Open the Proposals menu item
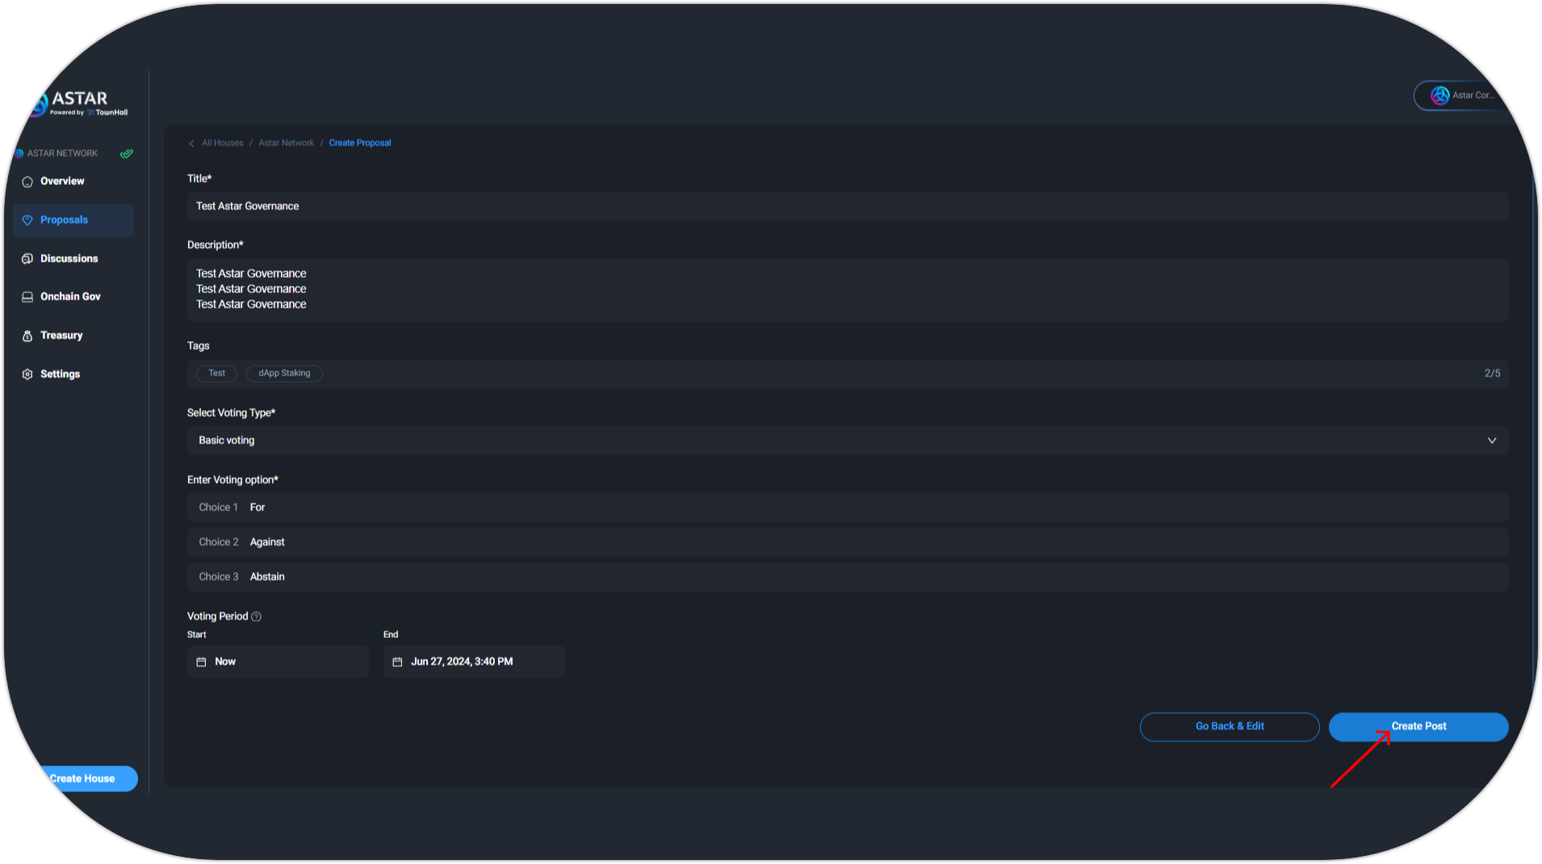 [73, 220]
